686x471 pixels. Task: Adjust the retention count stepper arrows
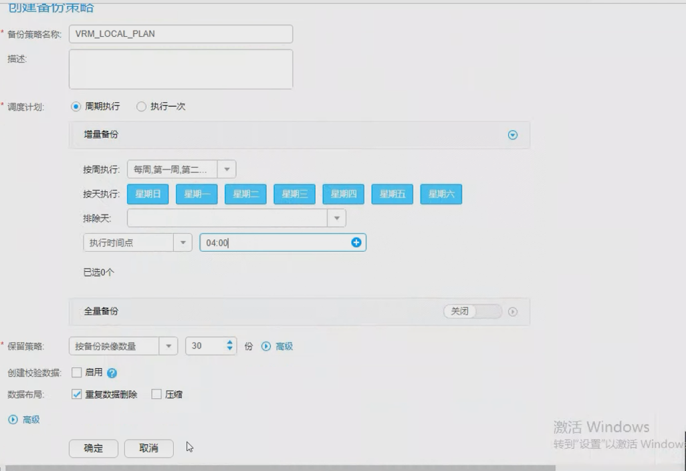pos(230,346)
